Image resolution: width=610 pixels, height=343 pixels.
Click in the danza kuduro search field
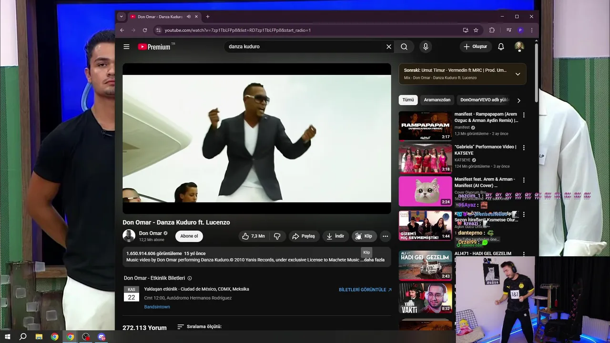(x=305, y=47)
